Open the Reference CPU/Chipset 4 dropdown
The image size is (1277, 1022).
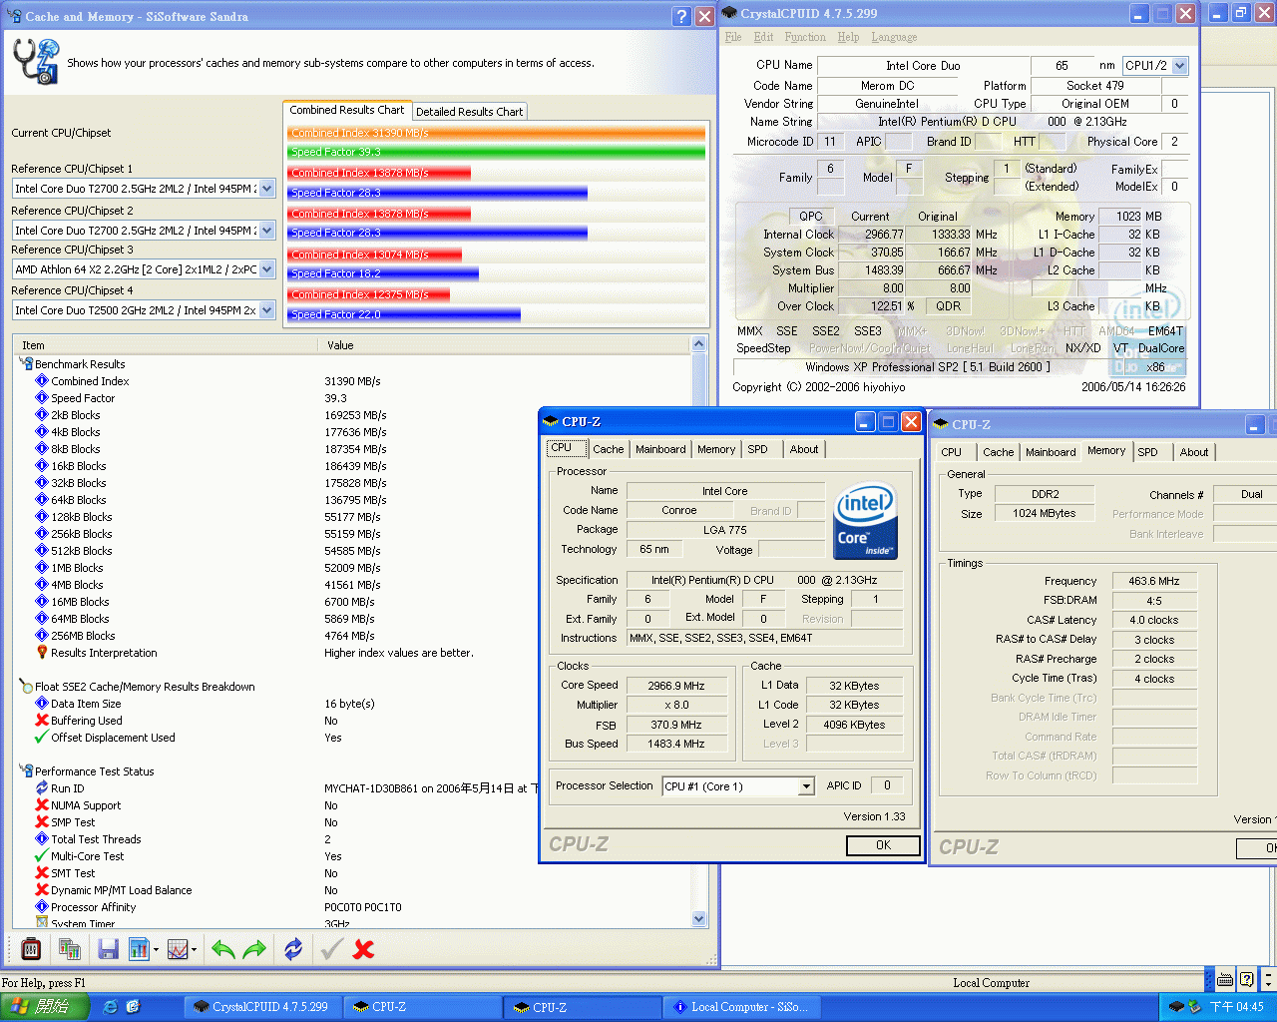[x=267, y=310]
